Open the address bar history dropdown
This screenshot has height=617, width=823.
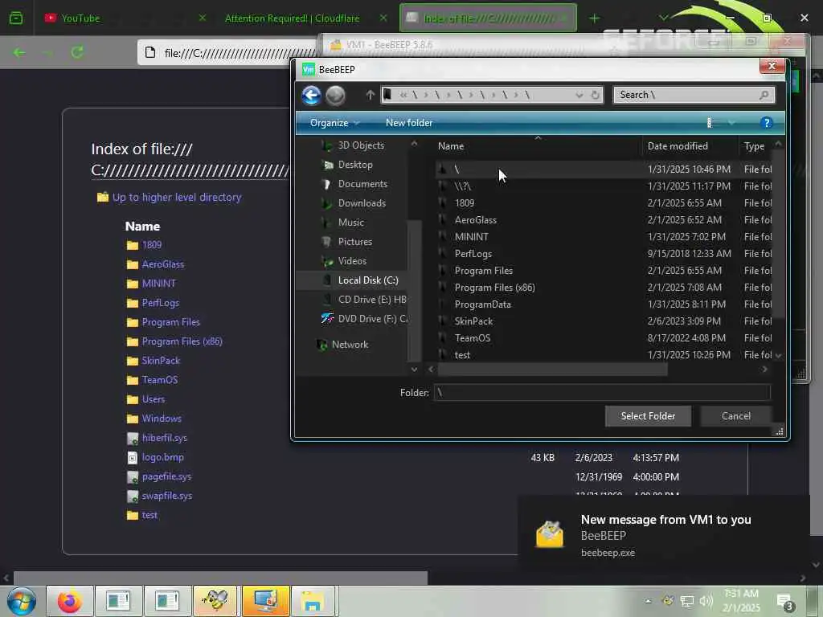(x=579, y=95)
